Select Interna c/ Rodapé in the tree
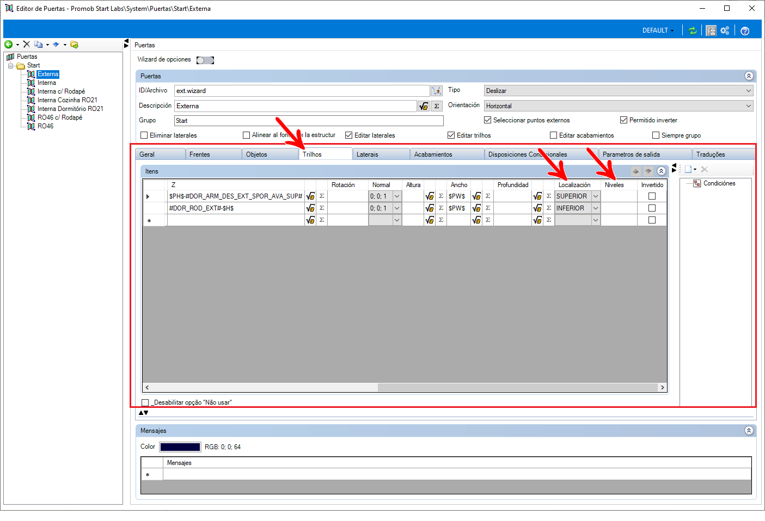 pyautogui.click(x=61, y=91)
